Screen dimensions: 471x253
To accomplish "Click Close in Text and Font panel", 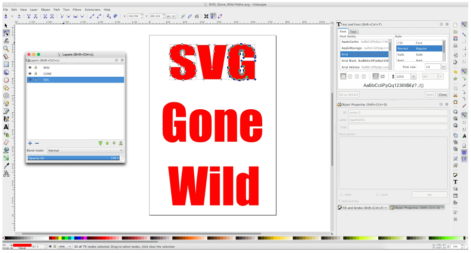I will (x=442, y=94).
